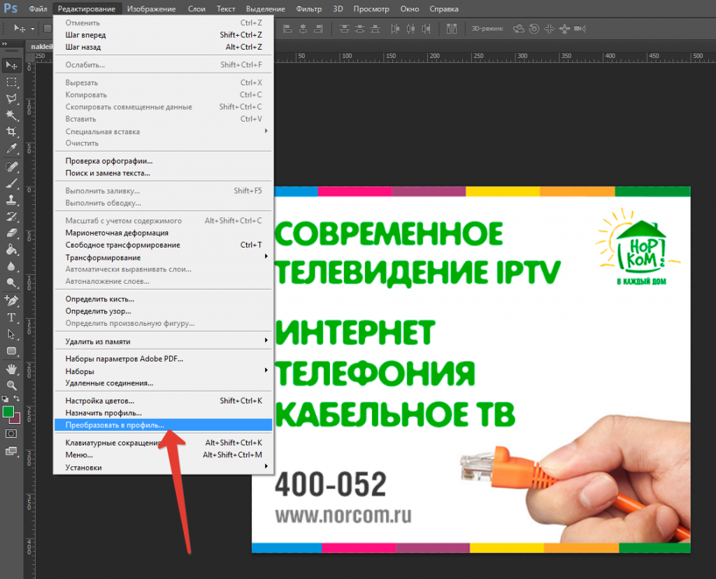
Task: Click the green foreground color swatch
Action: (x=8, y=412)
